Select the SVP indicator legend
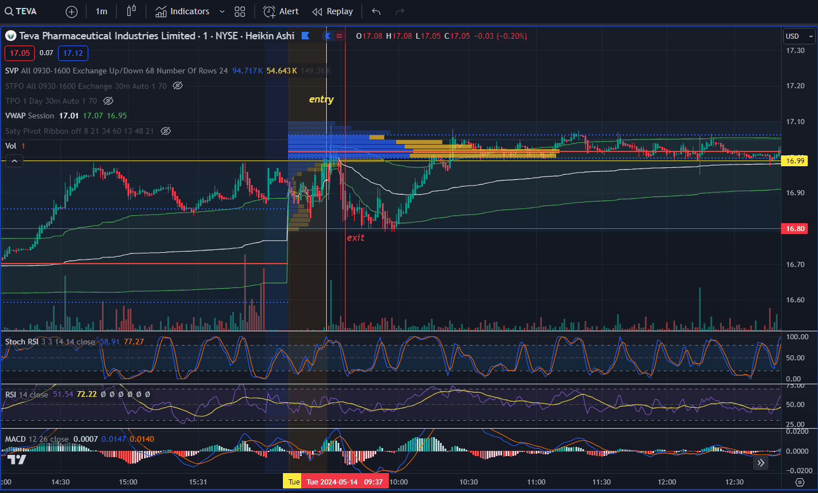Screen dimensions: 818x493 [x=116, y=71]
